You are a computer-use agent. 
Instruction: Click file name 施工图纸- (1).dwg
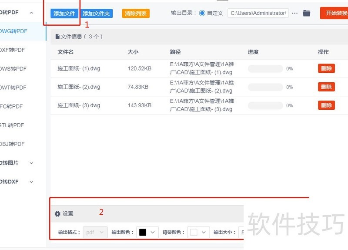pyautogui.click(x=79, y=68)
